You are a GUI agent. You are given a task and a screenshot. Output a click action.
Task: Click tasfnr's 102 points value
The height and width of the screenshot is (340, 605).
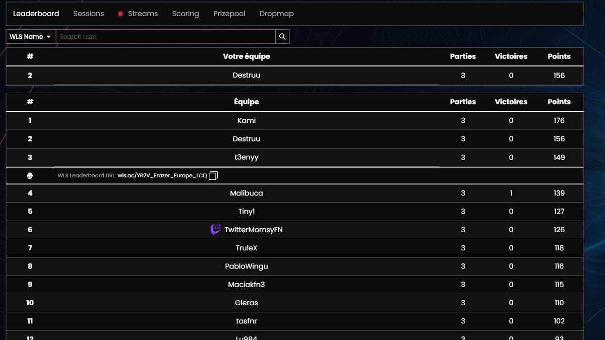click(559, 321)
